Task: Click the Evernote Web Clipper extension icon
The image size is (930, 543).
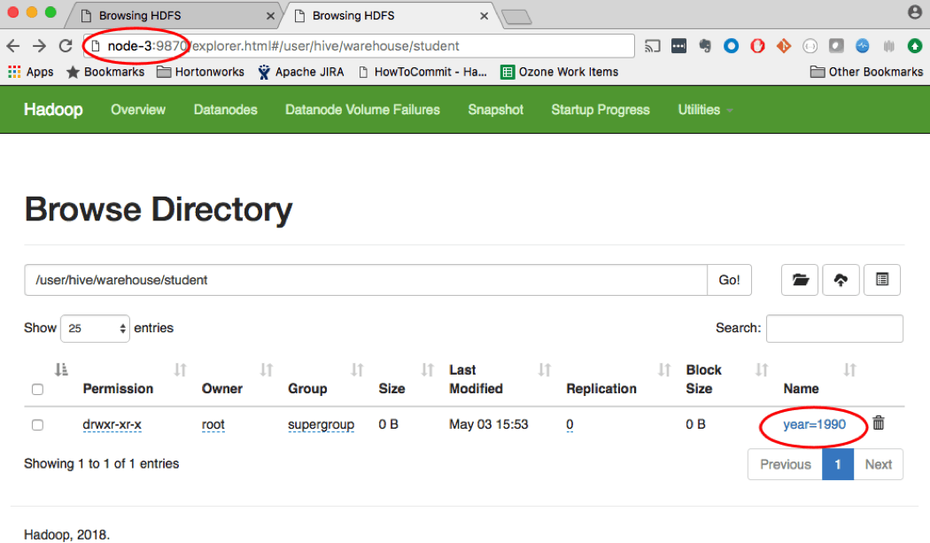Action: (705, 46)
